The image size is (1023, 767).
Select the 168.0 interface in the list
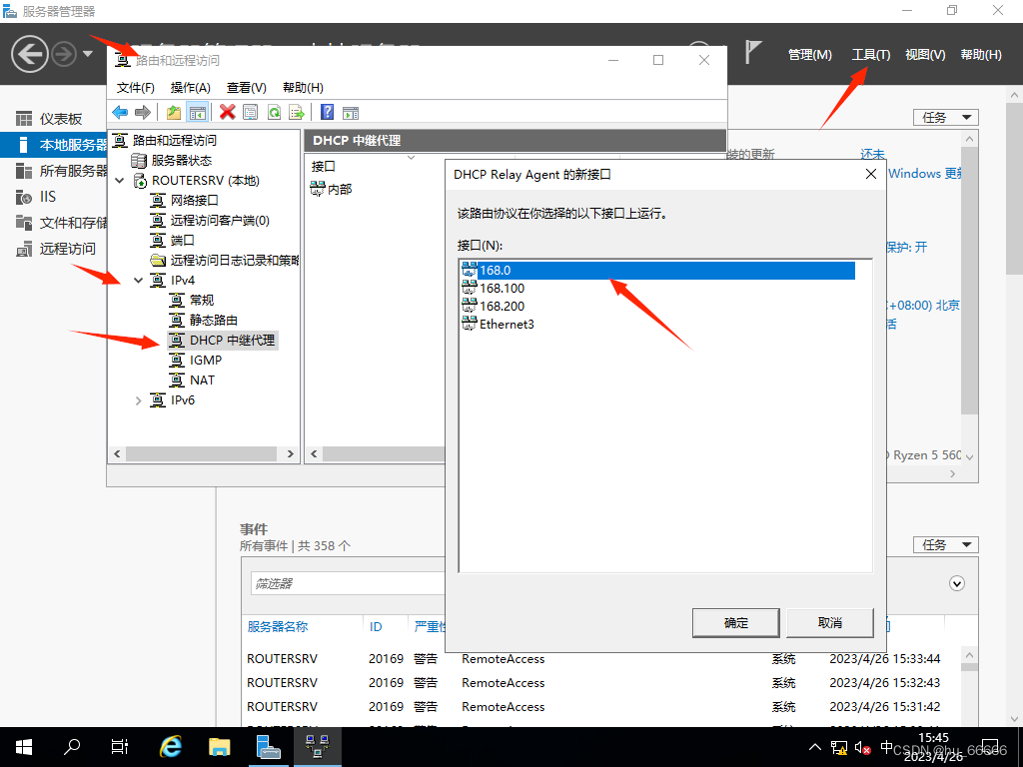[657, 270]
